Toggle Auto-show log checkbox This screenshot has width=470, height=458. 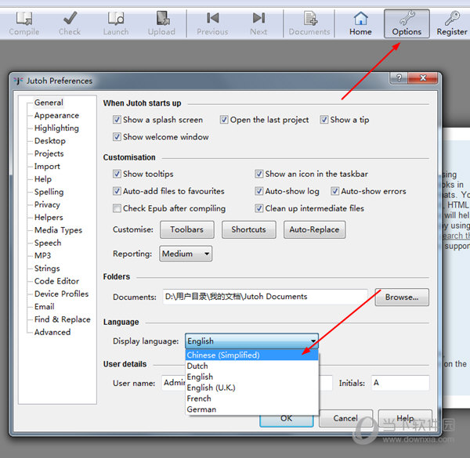click(x=259, y=191)
